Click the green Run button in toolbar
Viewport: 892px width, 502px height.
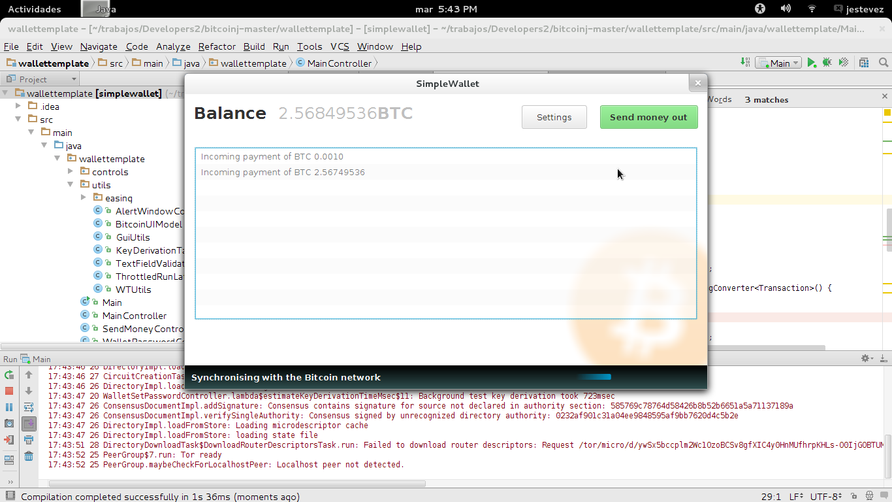[x=811, y=63]
